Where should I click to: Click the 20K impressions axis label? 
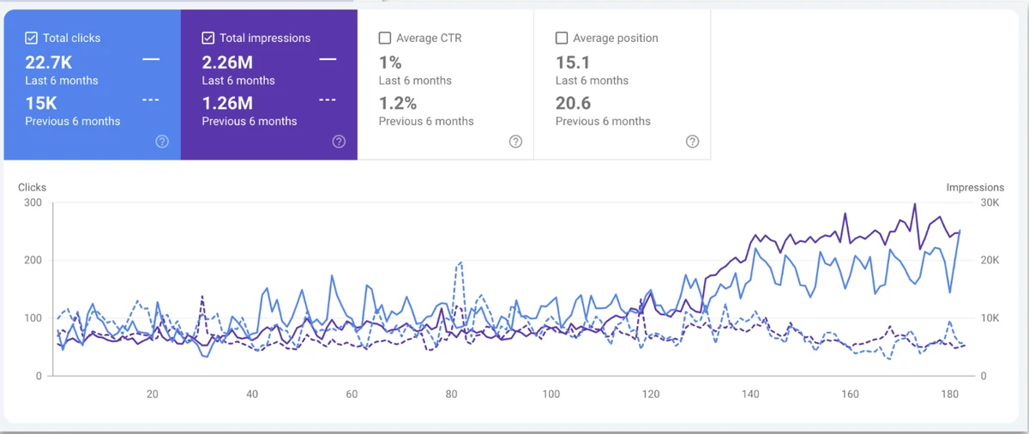coord(990,260)
